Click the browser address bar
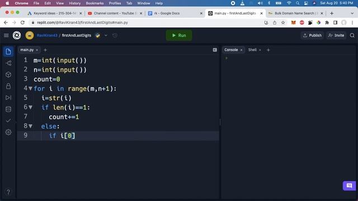 (146, 22)
